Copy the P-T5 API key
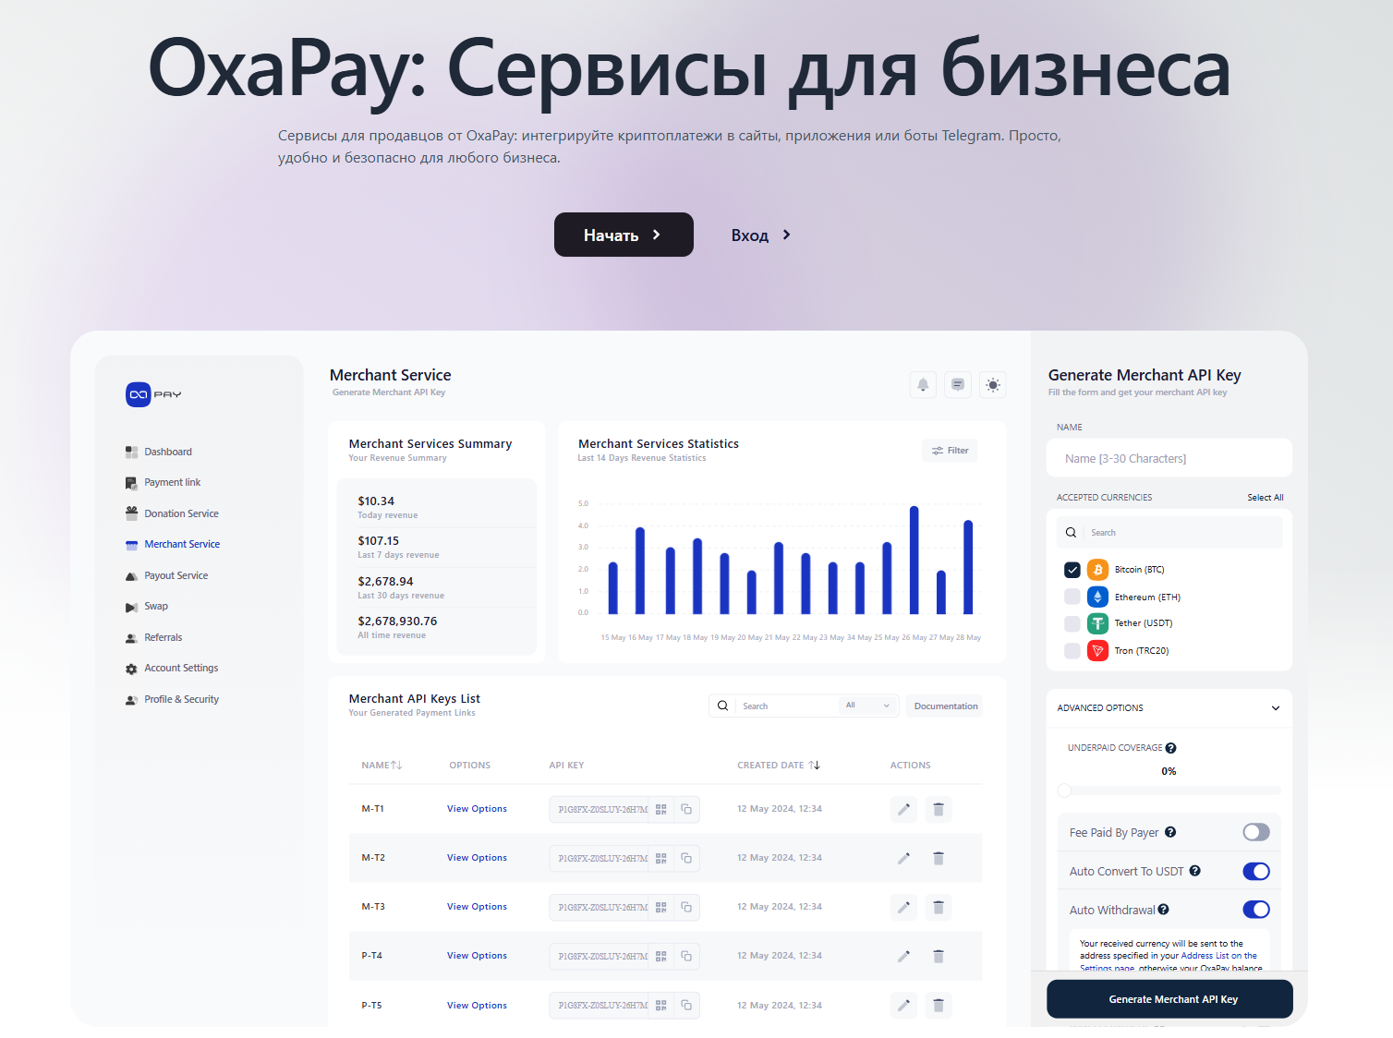Viewport: 1393px width, 1038px height. pyautogui.click(x=686, y=1005)
